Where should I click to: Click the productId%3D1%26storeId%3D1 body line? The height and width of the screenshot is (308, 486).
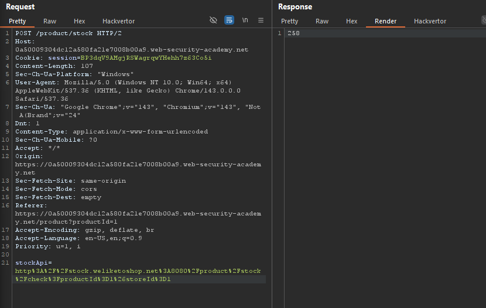click(93, 279)
